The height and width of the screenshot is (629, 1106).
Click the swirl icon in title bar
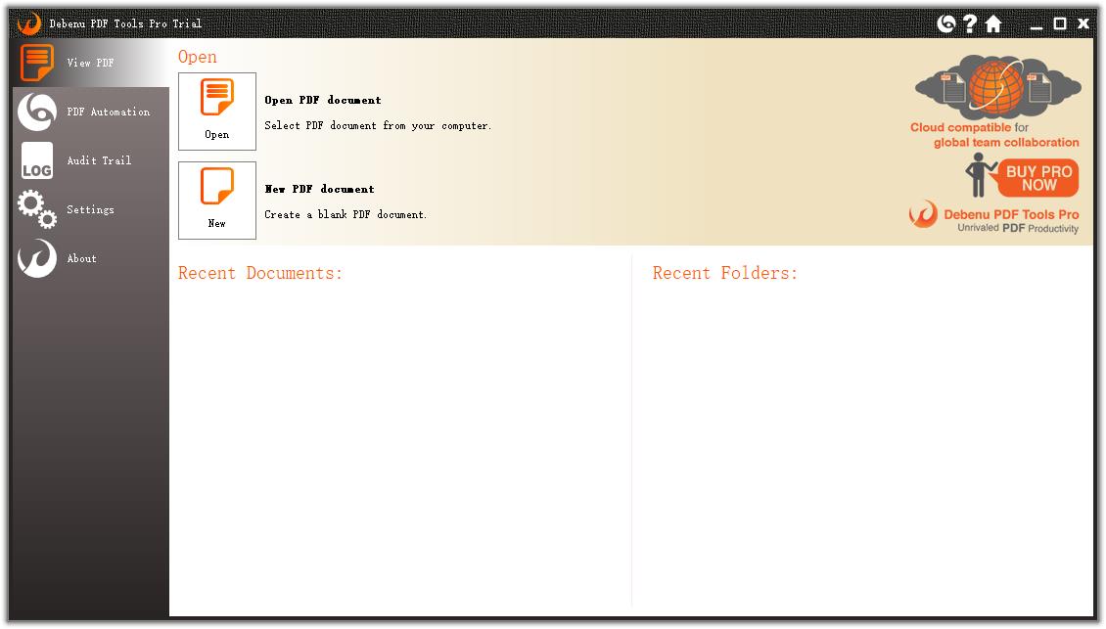945,24
